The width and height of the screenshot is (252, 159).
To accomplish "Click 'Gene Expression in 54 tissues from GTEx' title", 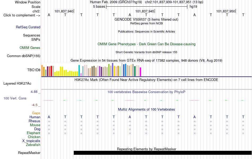I will pos(146,60).
